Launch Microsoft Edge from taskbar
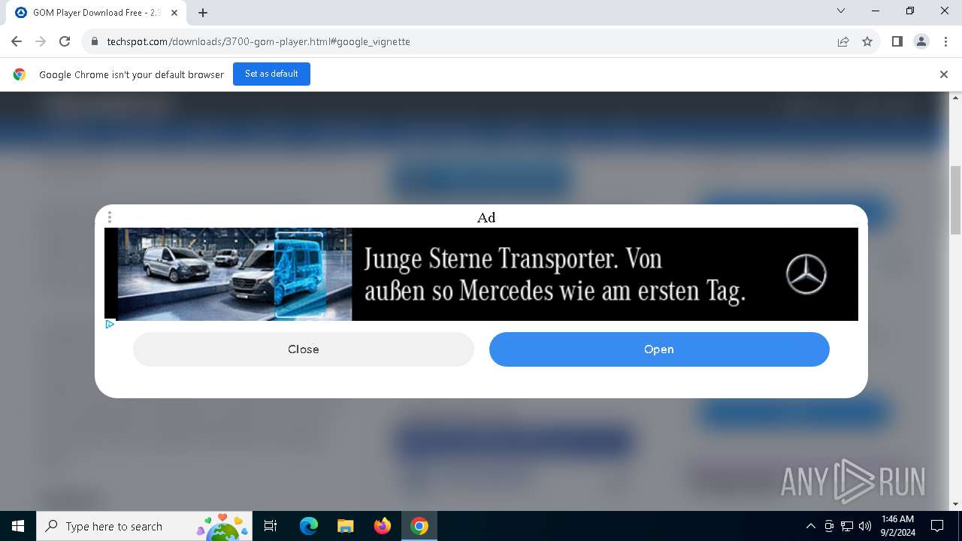This screenshot has width=962, height=541. (309, 526)
